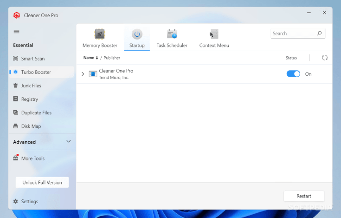
Task: Open the hamburger menu in sidebar
Action: (17, 31)
